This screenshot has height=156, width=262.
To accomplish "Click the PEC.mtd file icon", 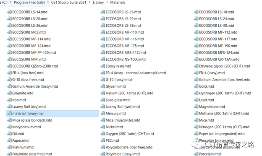I will [x=102, y=140].
